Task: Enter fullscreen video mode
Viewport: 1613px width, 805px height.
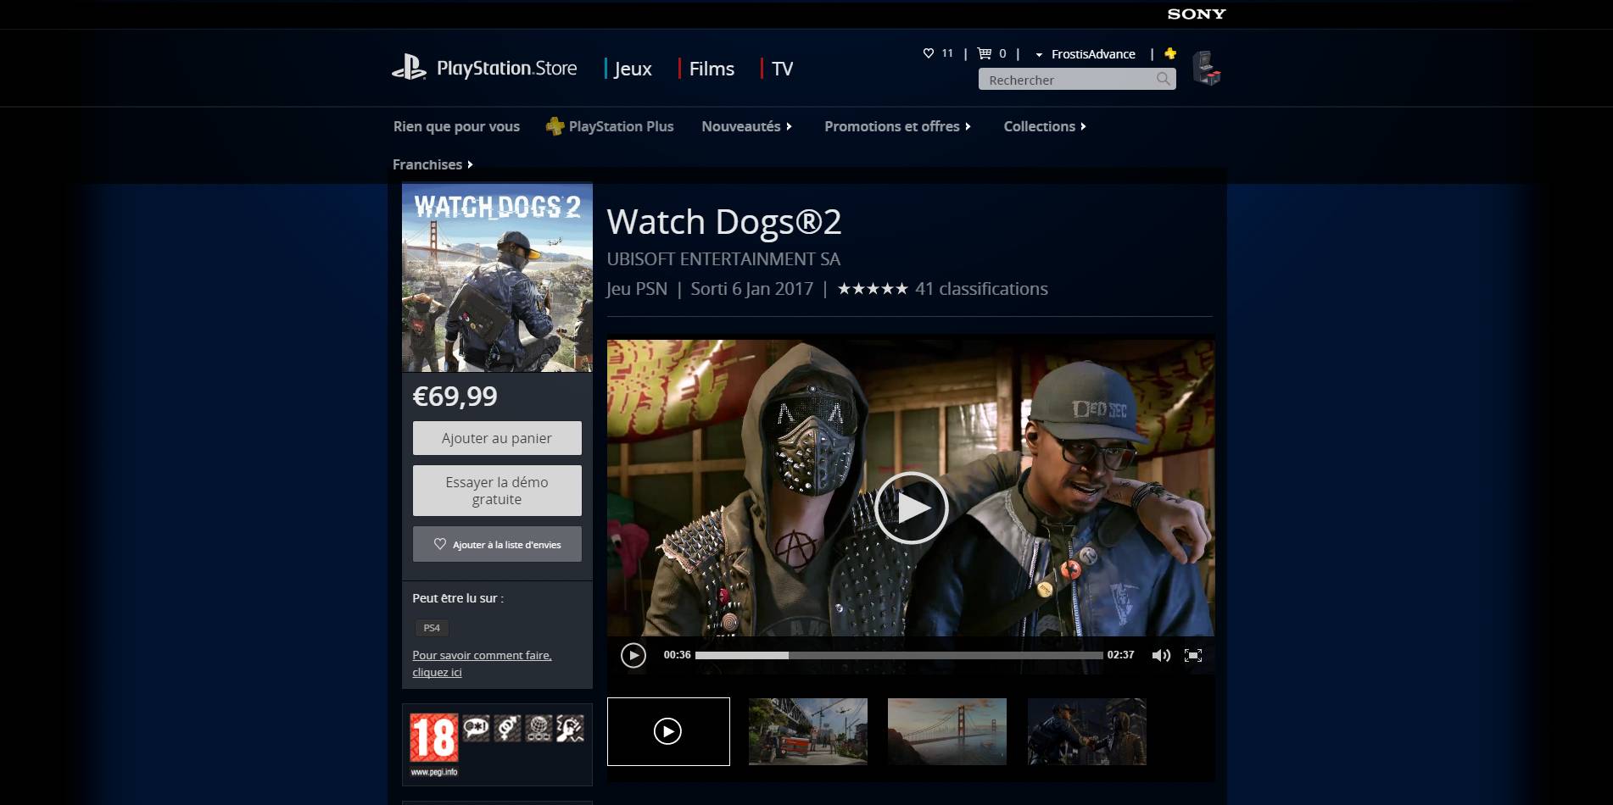Action: click(1192, 655)
